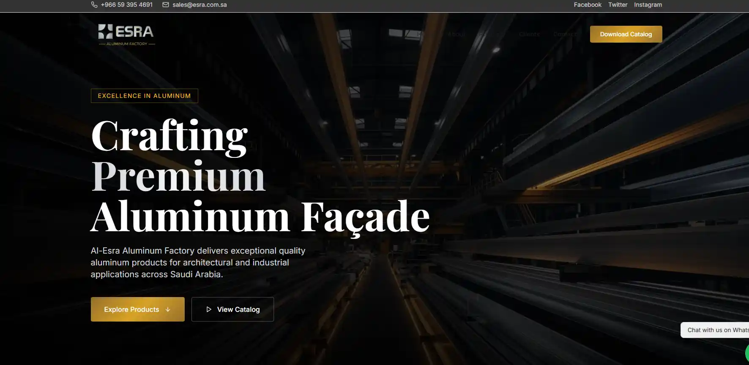Open the About navigation item

(457, 34)
